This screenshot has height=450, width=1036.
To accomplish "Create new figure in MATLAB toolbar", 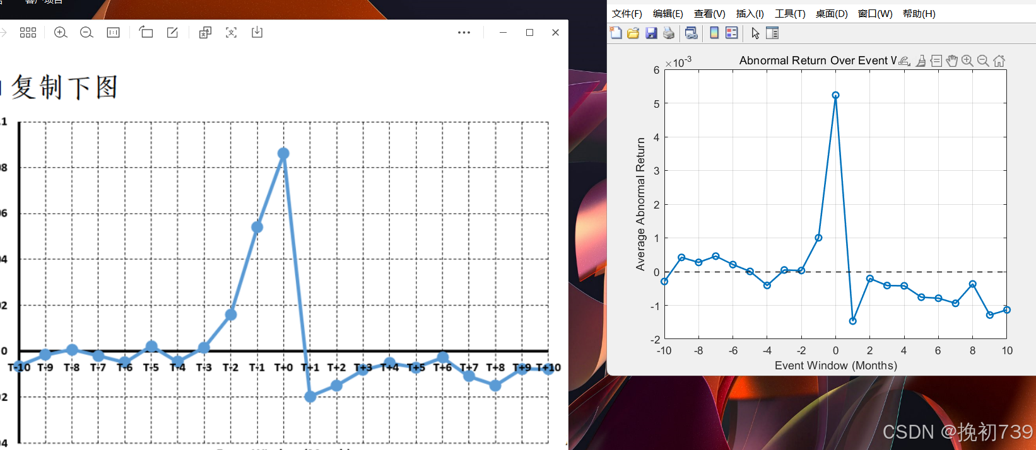I will [x=616, y=33].
